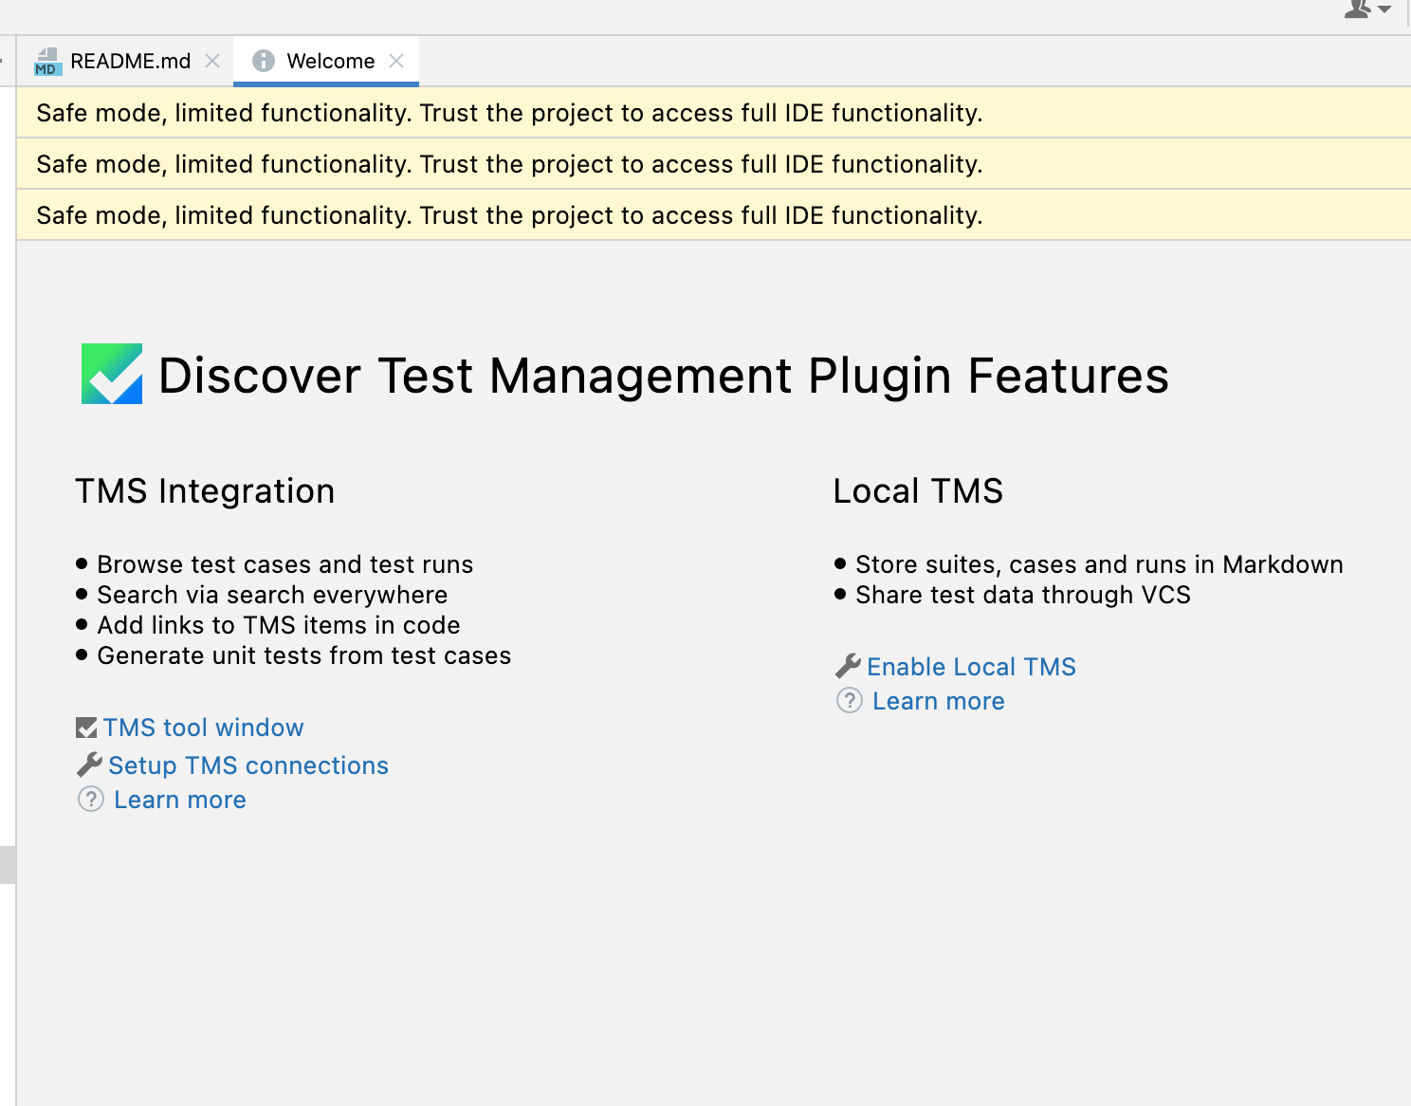Click the scrollbar handle on the left edge
Screen dimensions: 1411x1106
pos(6,864)
